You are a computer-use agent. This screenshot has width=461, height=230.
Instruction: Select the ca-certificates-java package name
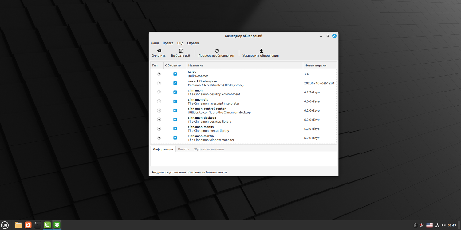(x=202, y=81)
